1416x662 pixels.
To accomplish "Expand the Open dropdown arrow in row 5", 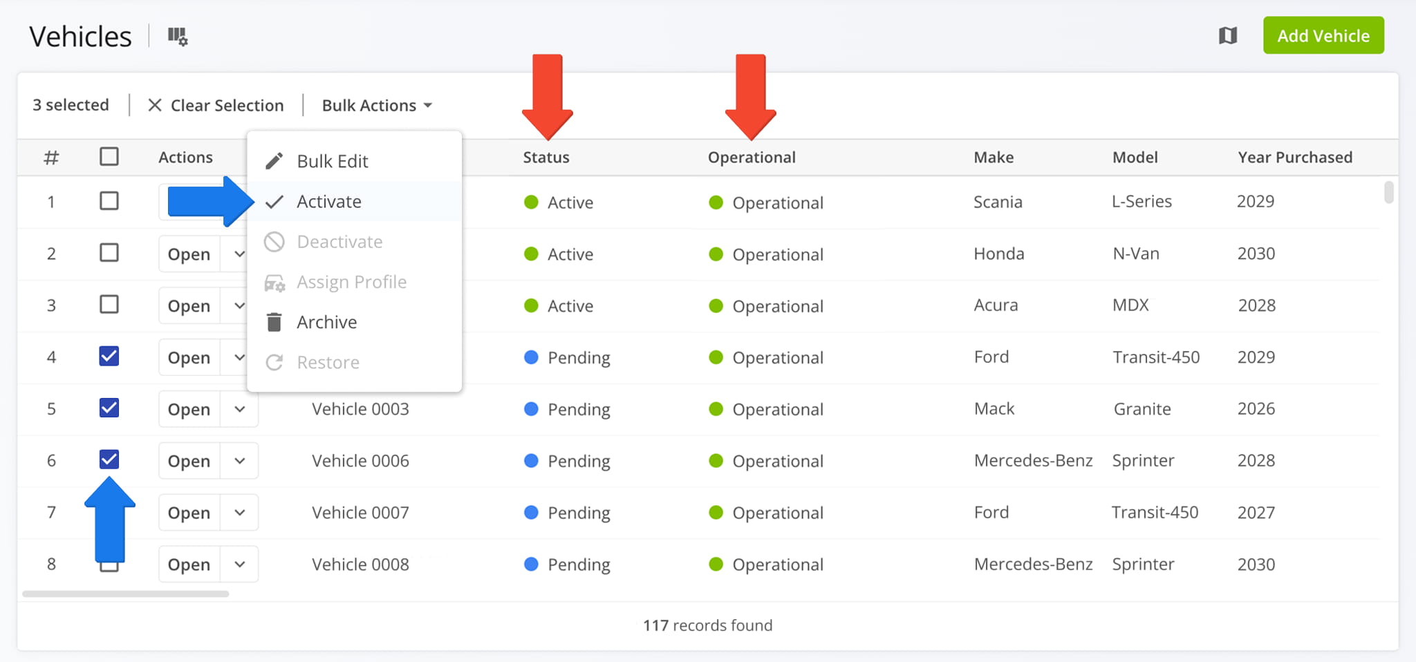I will [x=240, y=409].
